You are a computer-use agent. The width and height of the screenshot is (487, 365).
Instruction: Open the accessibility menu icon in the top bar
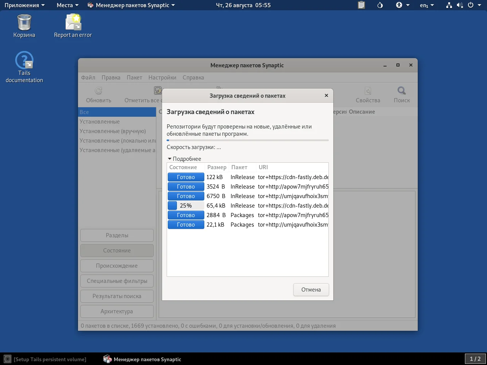pyautogui.click(x=399, y=5)
